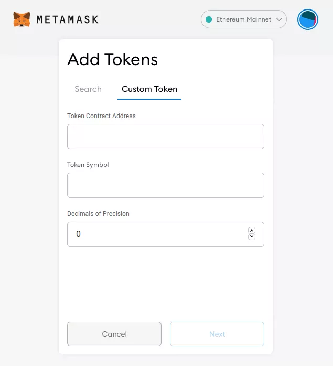Click the Next button

217,334
